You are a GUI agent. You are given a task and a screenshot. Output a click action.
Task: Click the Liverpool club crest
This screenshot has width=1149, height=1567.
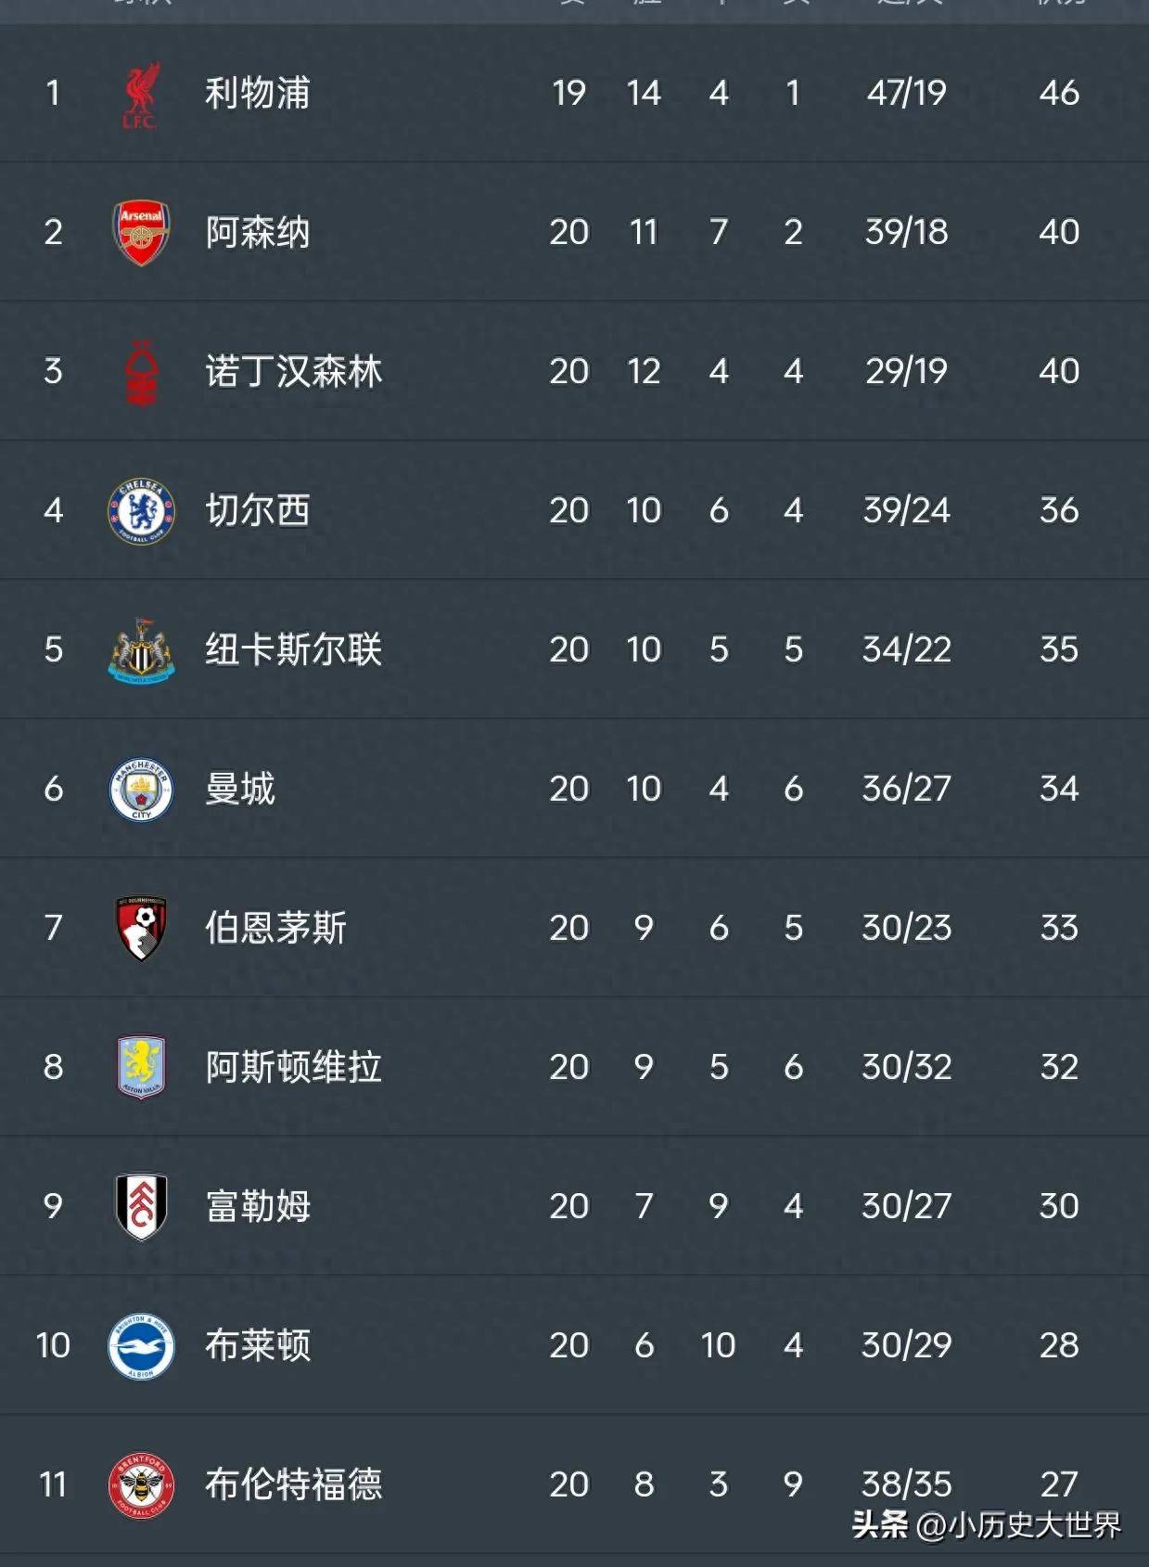[141, 95]
